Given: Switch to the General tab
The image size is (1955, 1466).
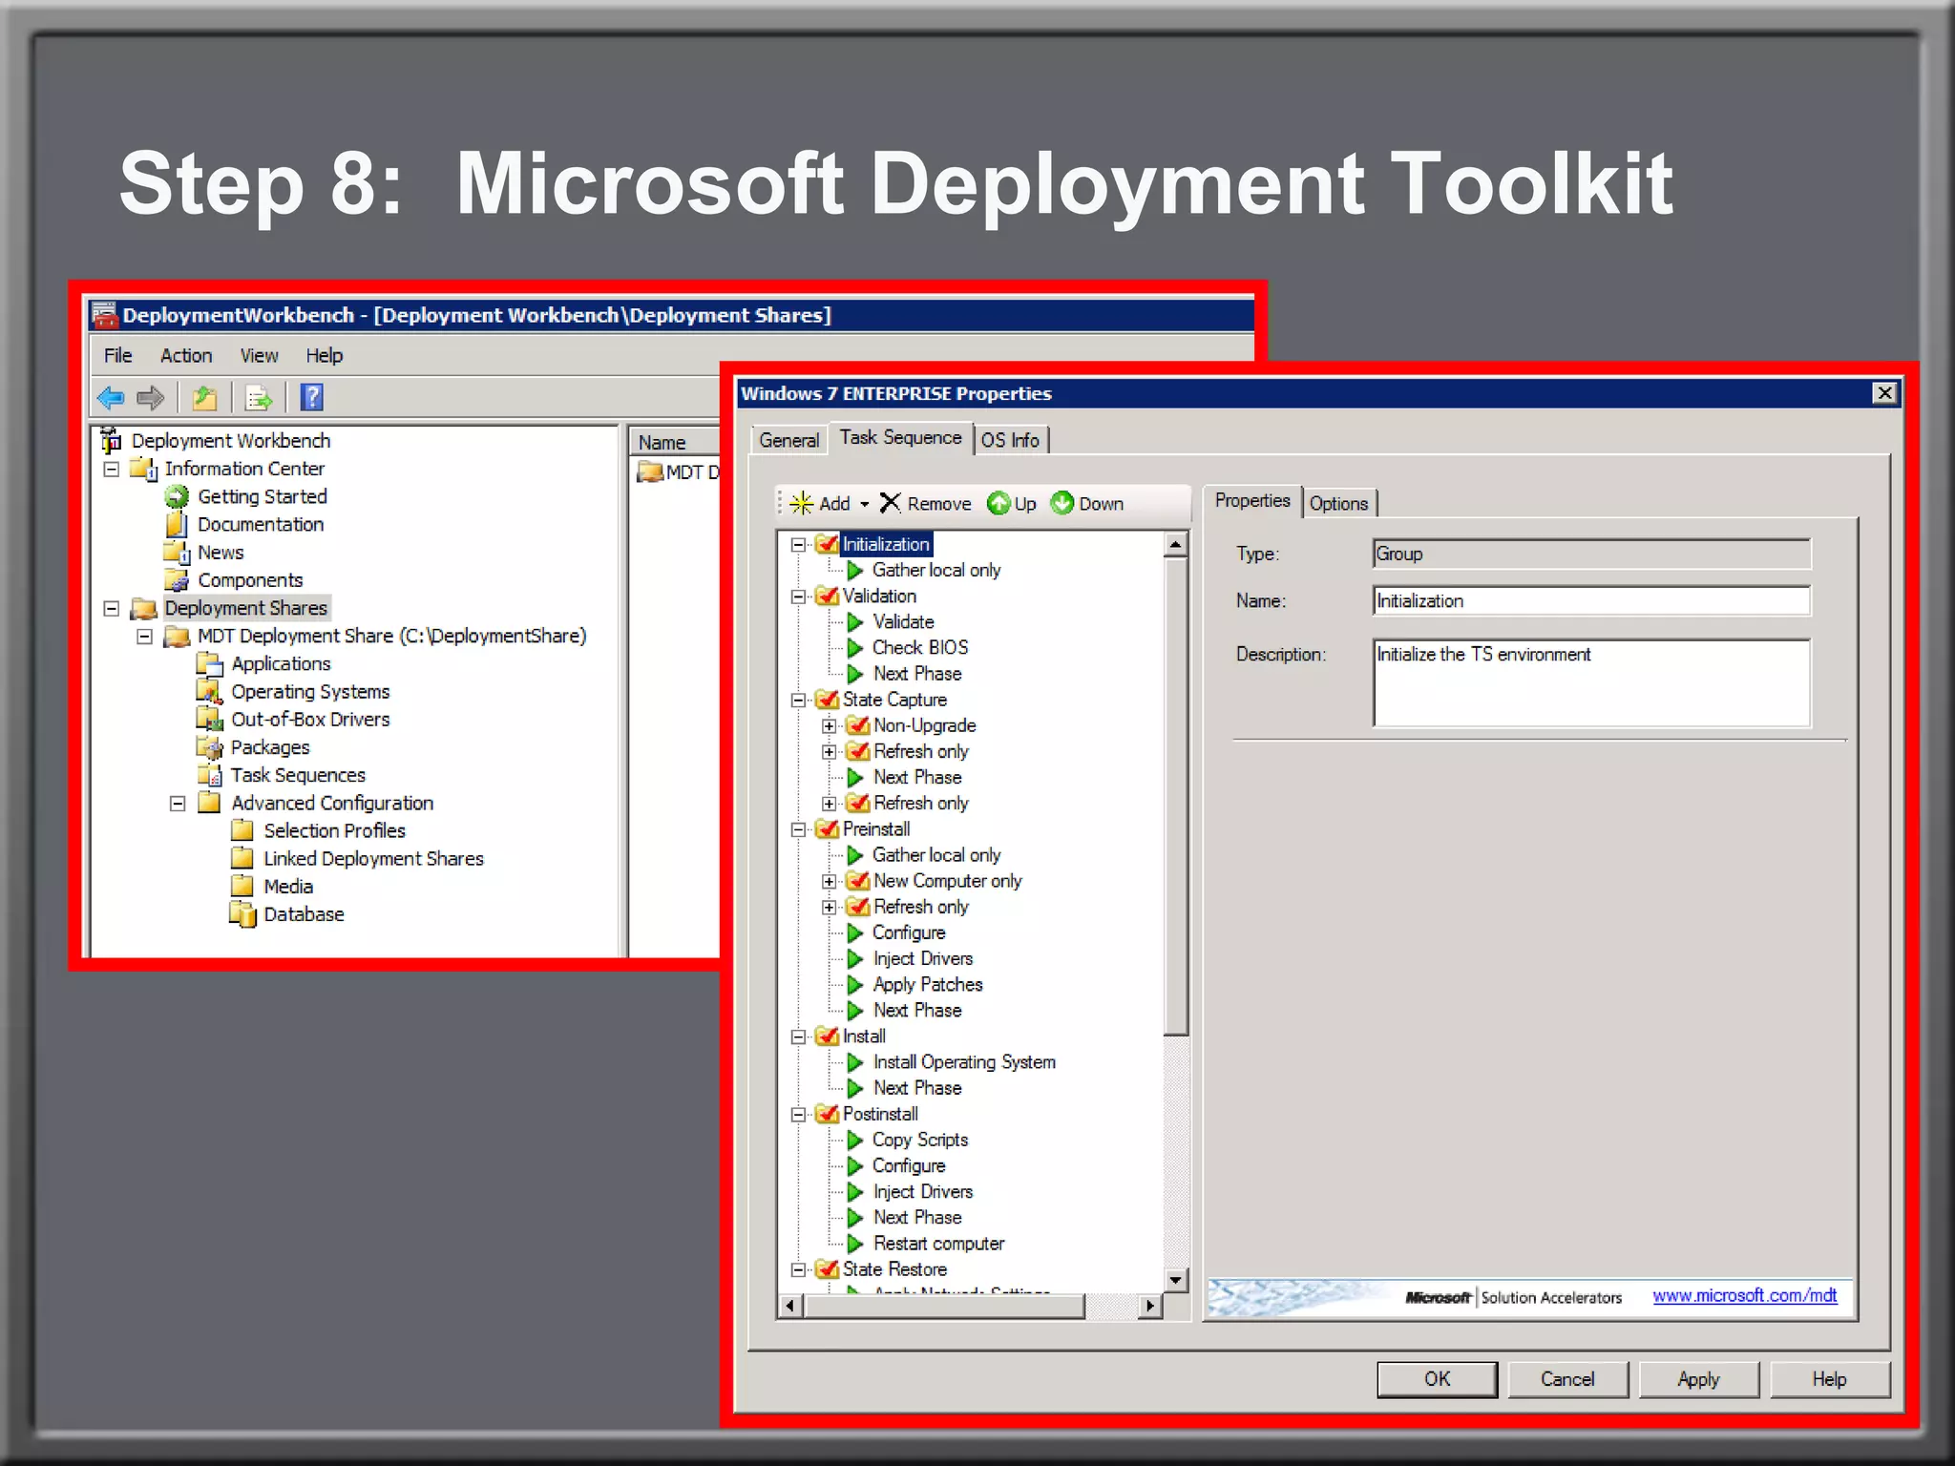Looking at the screenshot, I should 788,440.
